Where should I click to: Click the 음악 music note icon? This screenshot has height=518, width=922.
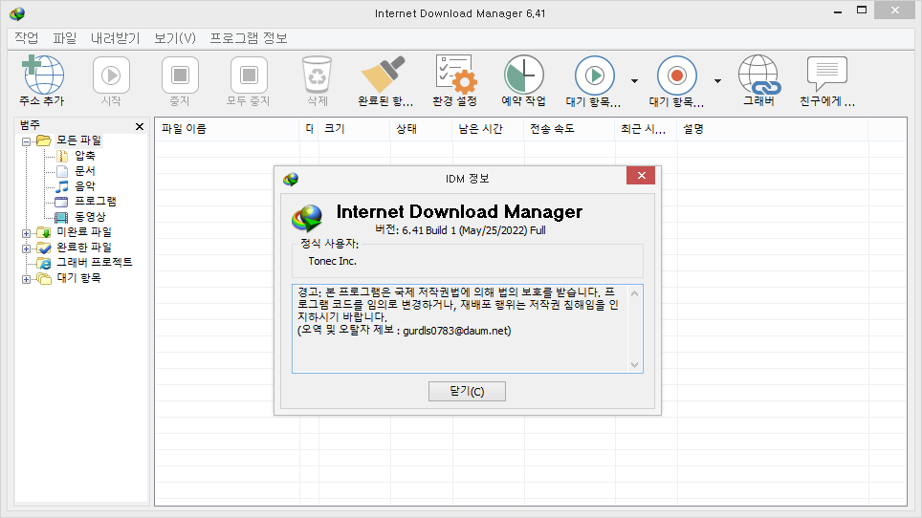(62, 186)
